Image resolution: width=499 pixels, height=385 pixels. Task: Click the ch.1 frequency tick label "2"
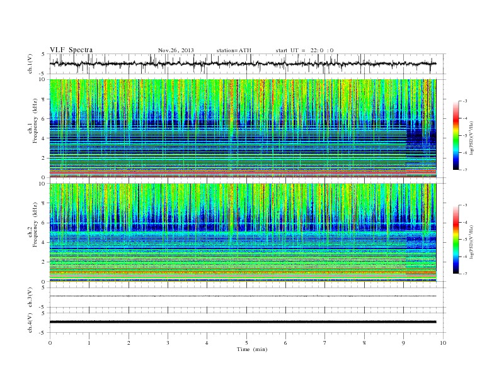tap(44, 158)
